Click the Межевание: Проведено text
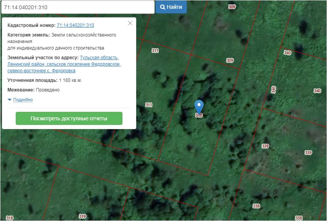This screenshot has width=327, height=221. coord(33,90)
